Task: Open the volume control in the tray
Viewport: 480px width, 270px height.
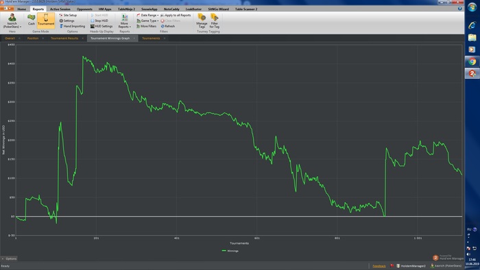Action: [x=468, y=254]
